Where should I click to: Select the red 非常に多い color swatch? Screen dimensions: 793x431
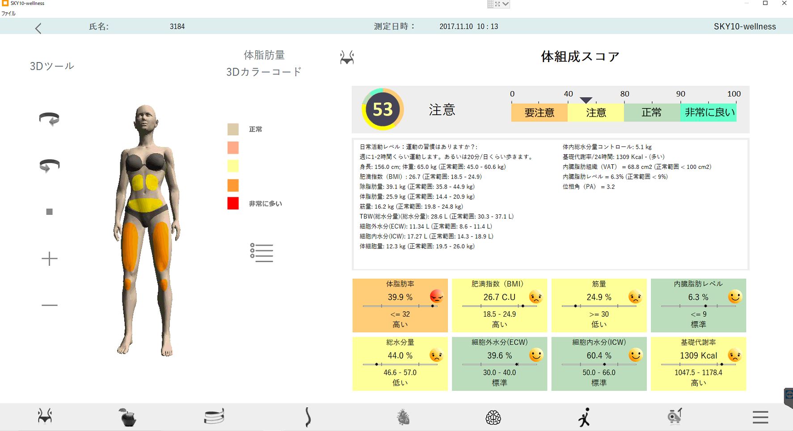[232, 203]
